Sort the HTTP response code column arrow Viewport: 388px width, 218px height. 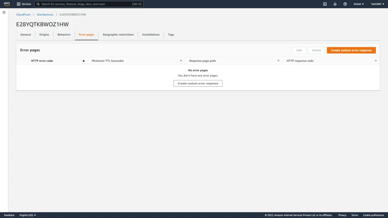point(375,61)
